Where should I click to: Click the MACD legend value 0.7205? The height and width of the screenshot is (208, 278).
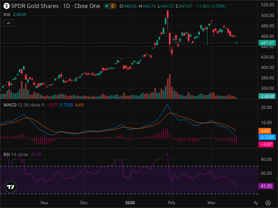pyautogui.click(x=66, y=105)
